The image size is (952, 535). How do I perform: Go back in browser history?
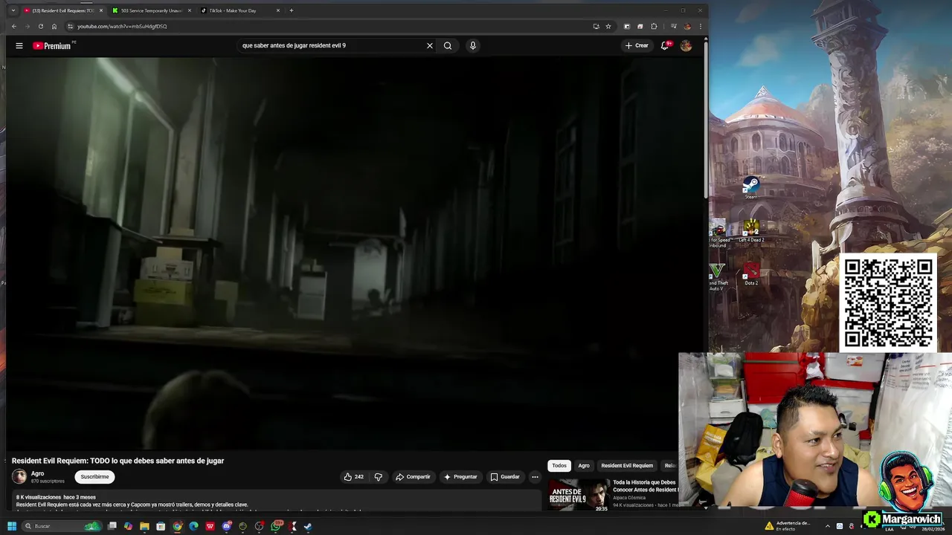[x=13, y=26]
